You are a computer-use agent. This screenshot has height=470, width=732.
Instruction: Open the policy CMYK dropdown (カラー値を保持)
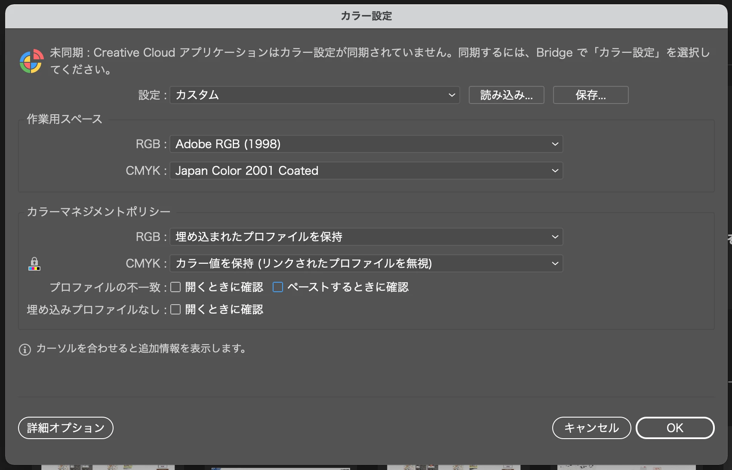coord(366,263)
